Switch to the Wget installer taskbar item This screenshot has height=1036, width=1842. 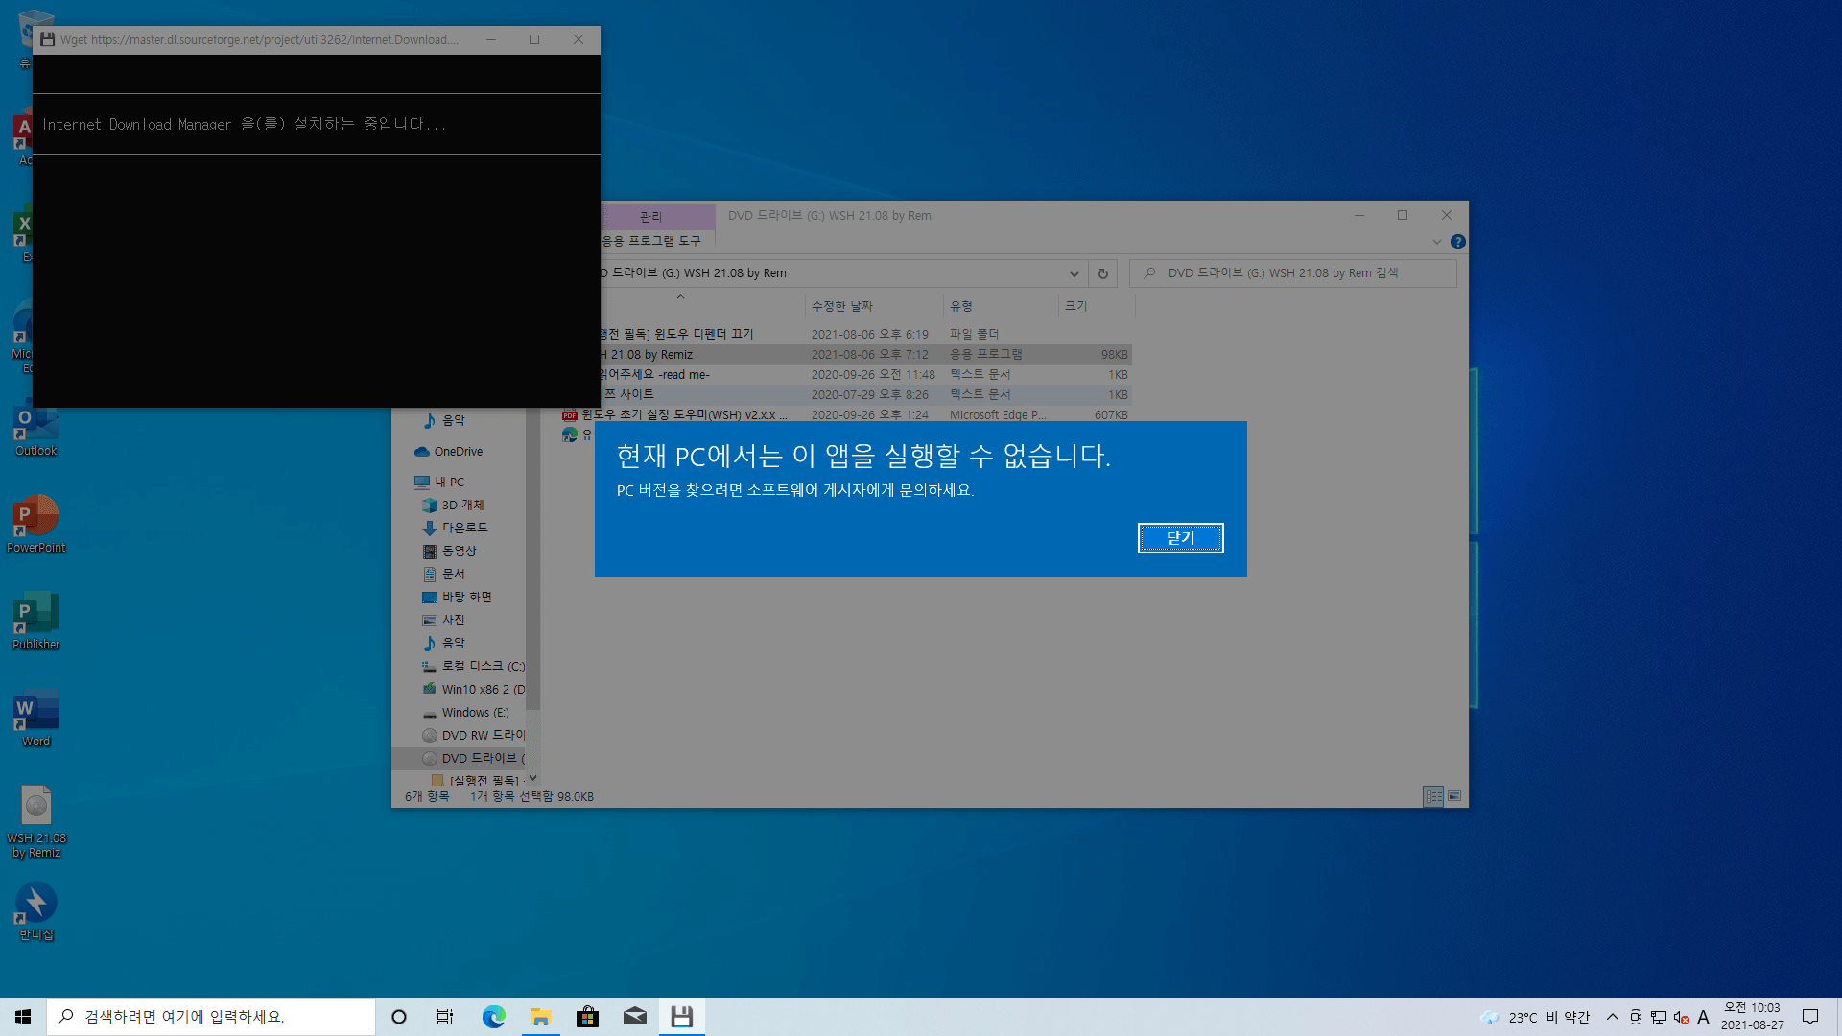[681, 1017]
